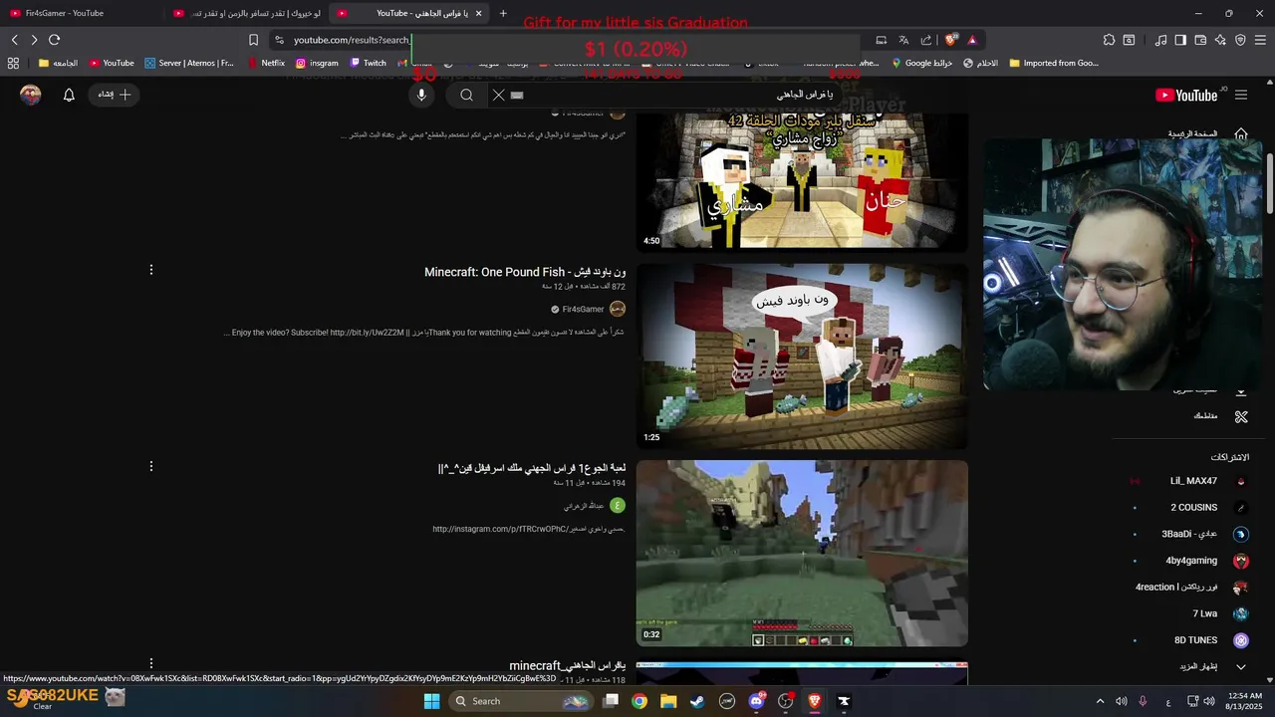Clear the YouTube search query with X
Viewport: 1275px width, 717px height.
click(499, 95)
